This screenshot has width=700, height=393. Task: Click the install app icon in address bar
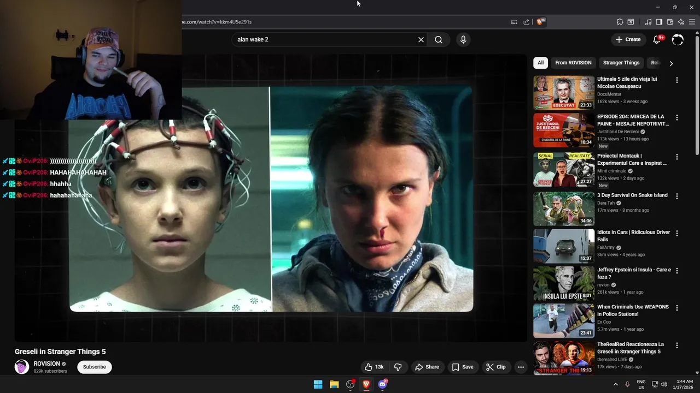[514, 22]
